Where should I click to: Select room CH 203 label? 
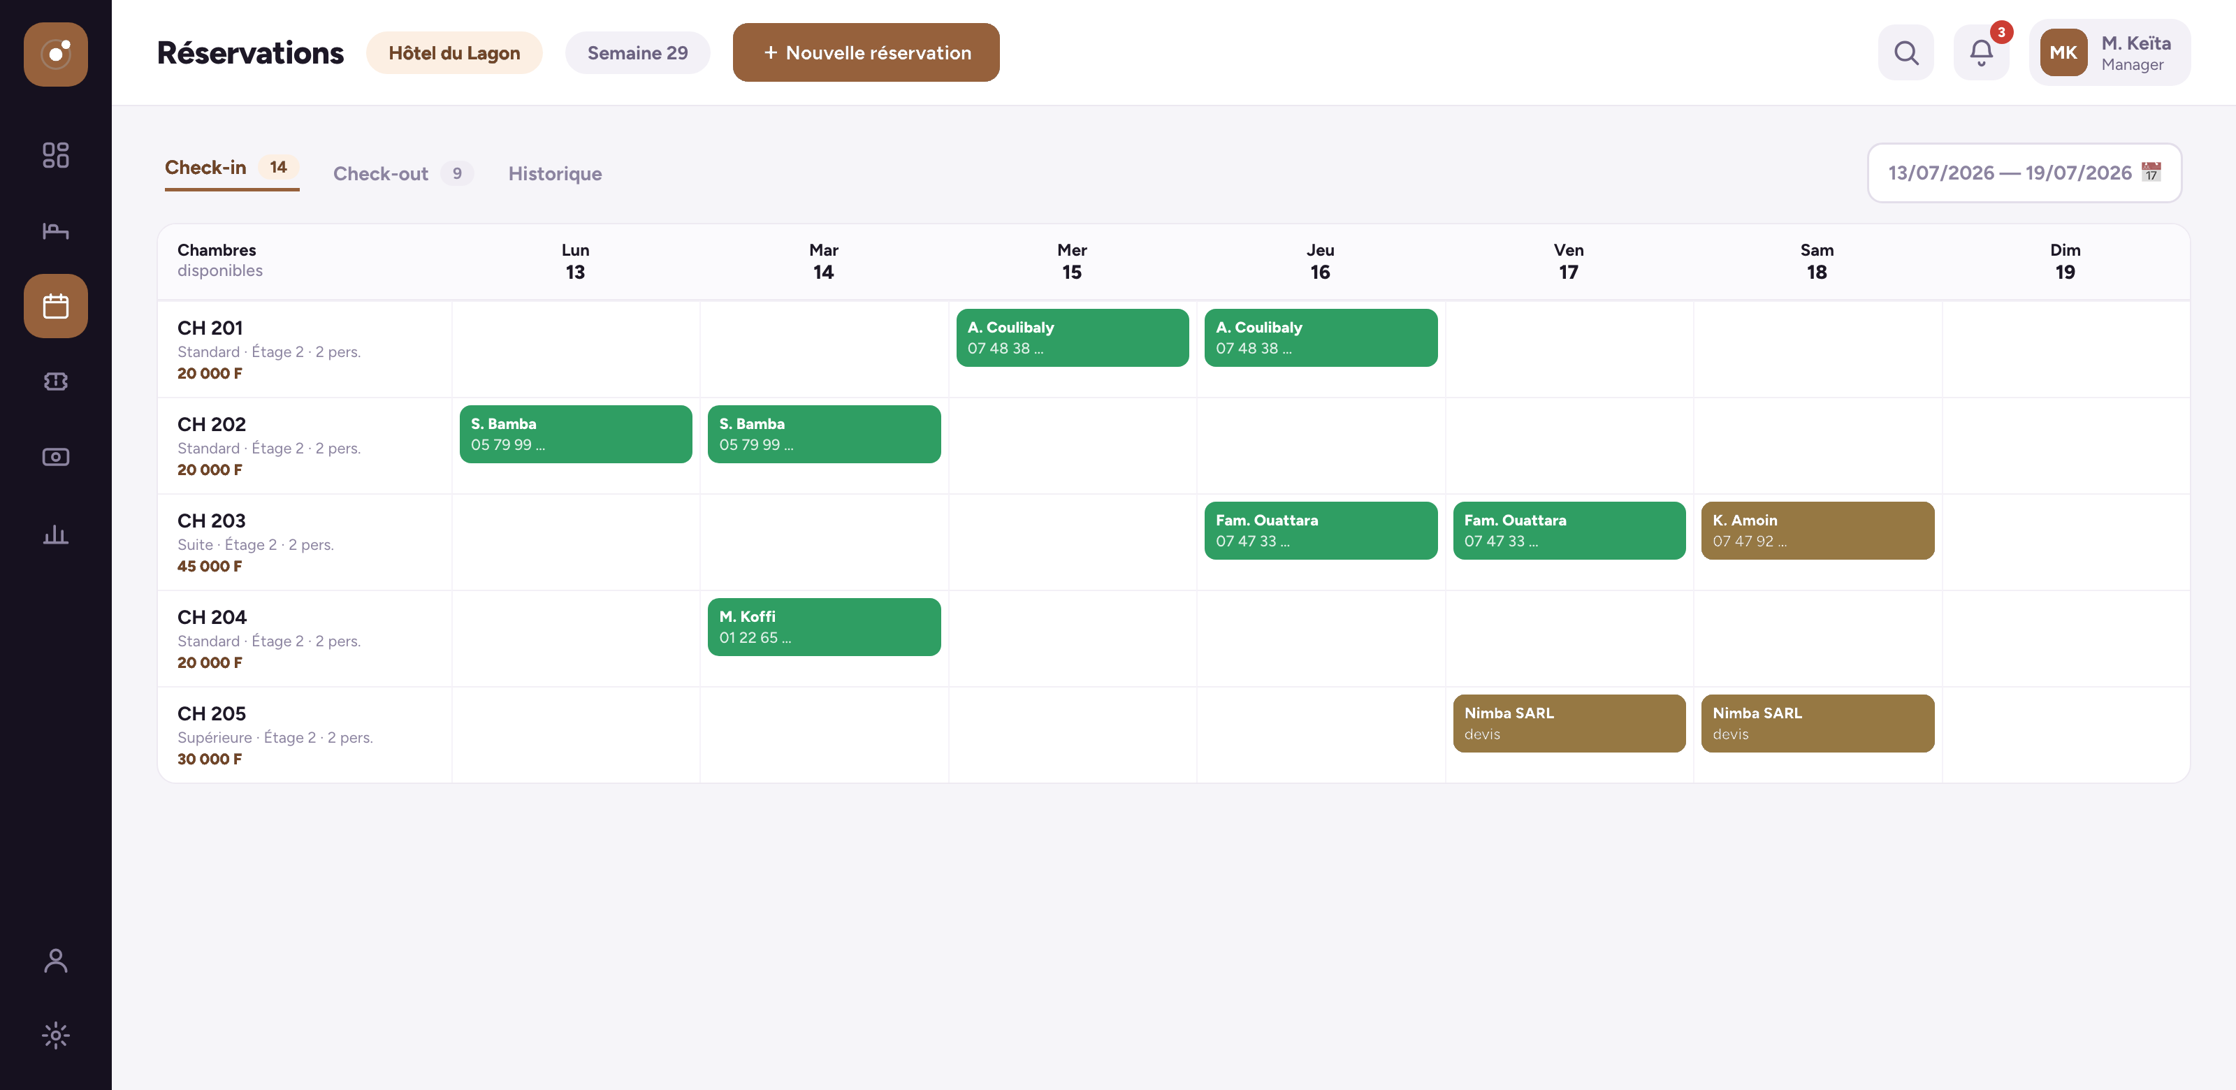[x=212, y=521]
